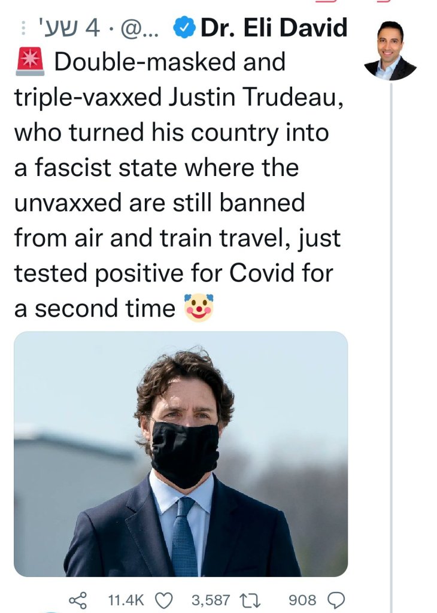Click the "Double-masked and" opening line

(169, 62)
